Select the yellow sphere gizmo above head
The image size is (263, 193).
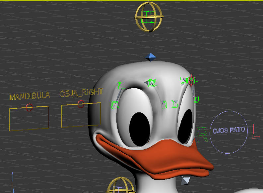pos(149,17)
